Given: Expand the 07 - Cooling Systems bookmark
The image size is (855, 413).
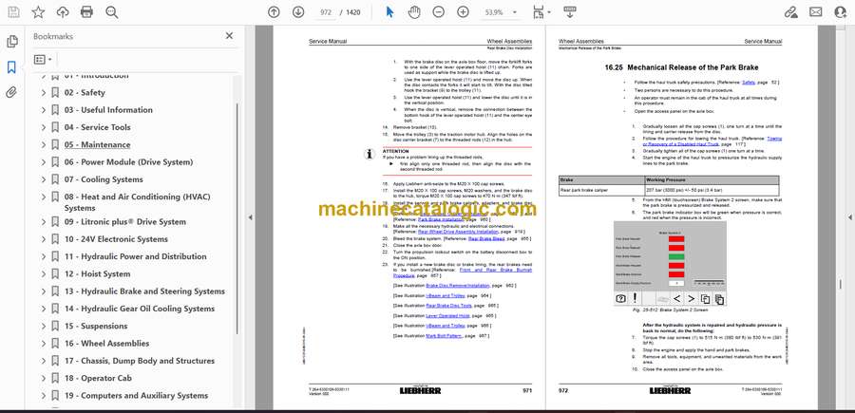Looking at the screenshot, I should pyautogui.click(x=44, y=179).
